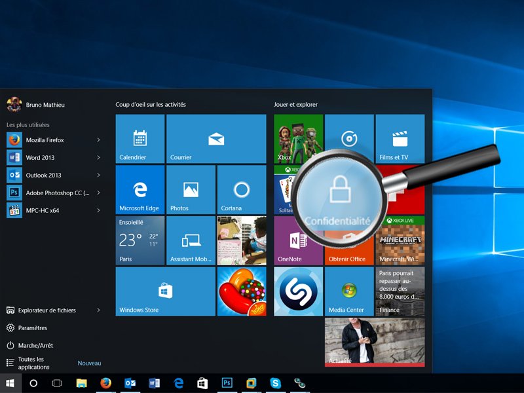Open the Windows Store tile

pyautogui.click(x=164, y=291)
